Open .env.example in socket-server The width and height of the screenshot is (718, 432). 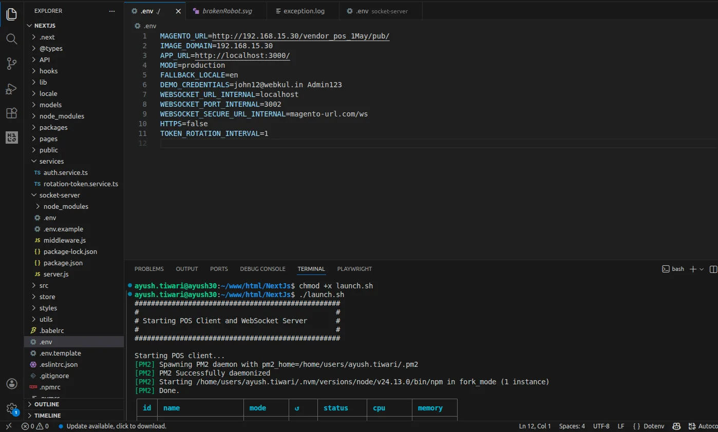click(74, 229)
